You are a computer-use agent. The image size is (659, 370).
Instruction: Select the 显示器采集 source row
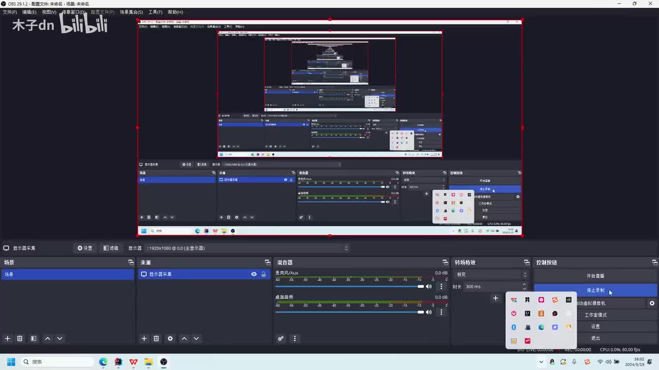pyautogui.click(x=204, y=274)
